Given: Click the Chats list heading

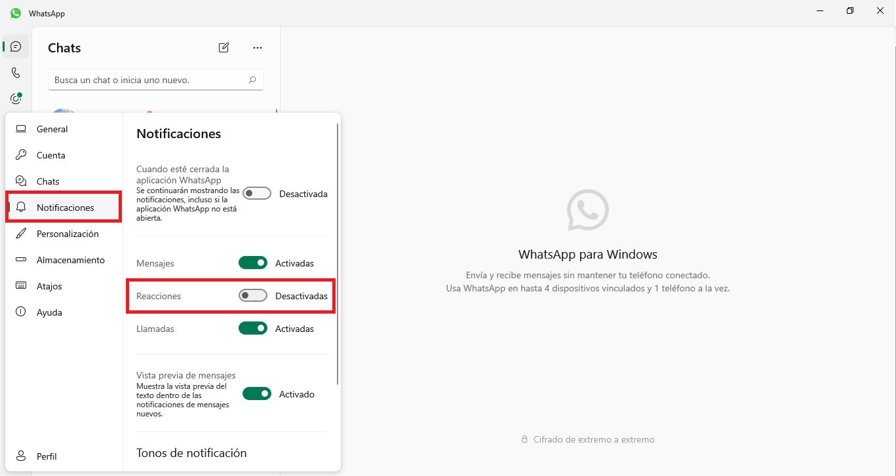Looking at the screenshot, I should (x=64, y=48).
